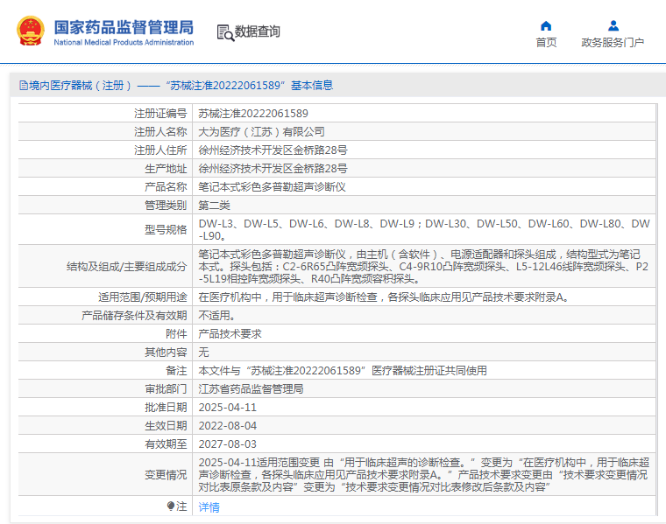Click the 备注 remark text
The width and height of the screenshot is (666, 524).
click(x=343, y=371)
